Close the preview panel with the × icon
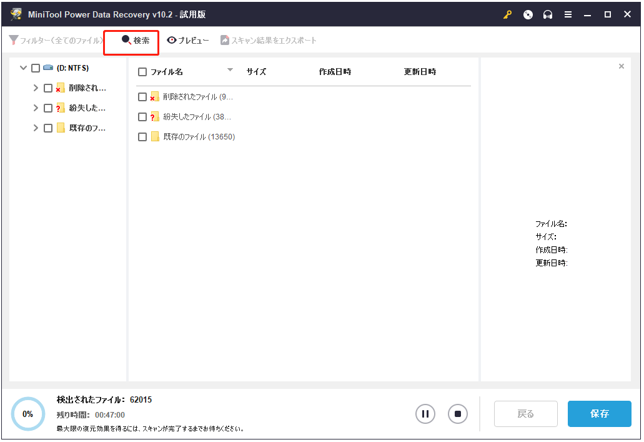This screenshot has width=644, height=442. coord(622,66)
